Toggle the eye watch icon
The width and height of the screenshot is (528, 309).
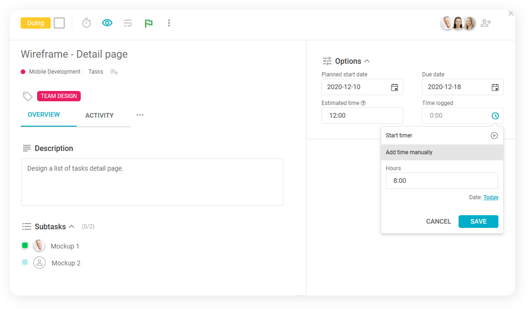pos(107,23)
